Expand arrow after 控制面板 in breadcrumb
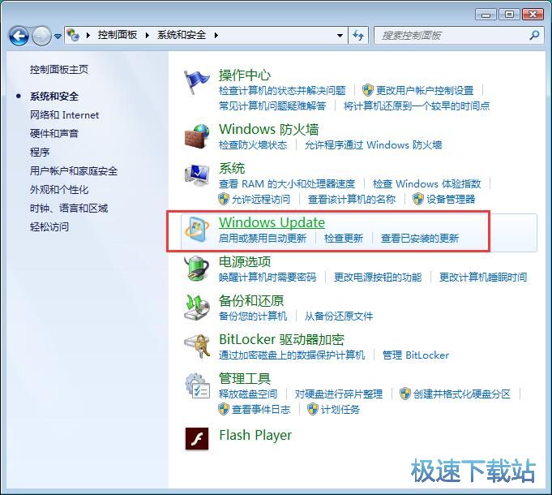The image size is (552, 495). 148,35
